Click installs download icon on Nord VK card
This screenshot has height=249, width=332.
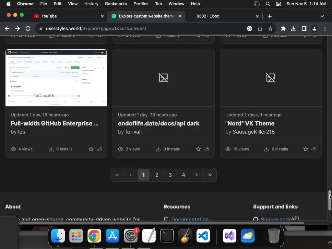coord(267,149)
